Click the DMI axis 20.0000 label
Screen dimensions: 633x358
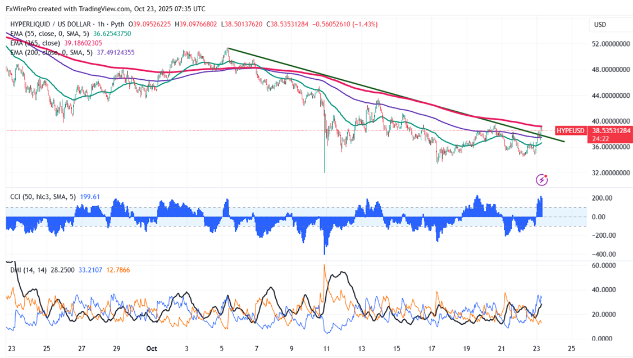pos(604,314)
